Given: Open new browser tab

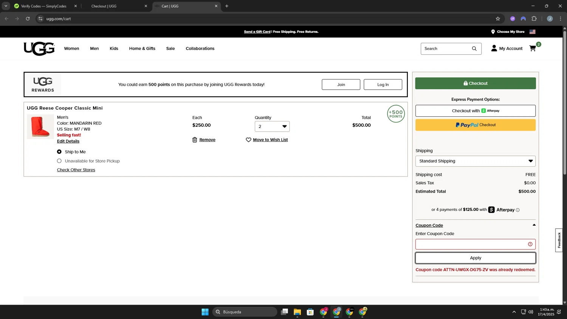Looking at the screenshot, I should [227, 6].
